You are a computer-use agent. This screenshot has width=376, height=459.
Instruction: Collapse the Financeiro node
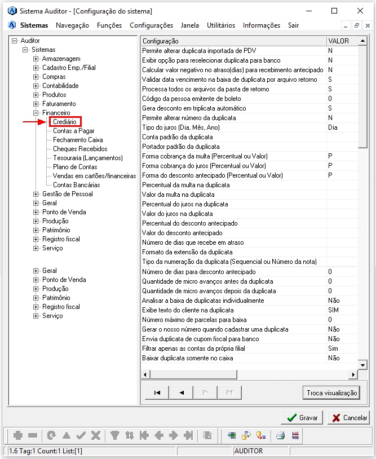point(36,113)
